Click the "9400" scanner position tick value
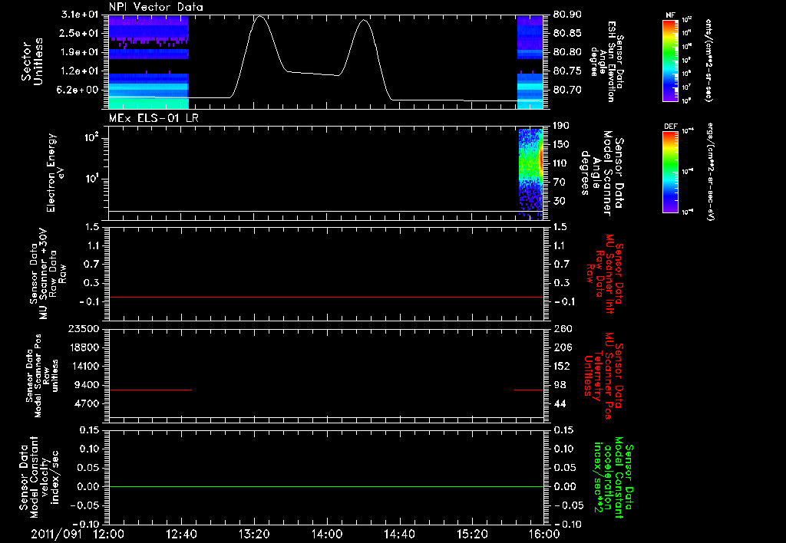 coord(87,385)
